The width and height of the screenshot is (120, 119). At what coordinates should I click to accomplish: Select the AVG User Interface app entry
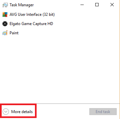tap(32, 15)
